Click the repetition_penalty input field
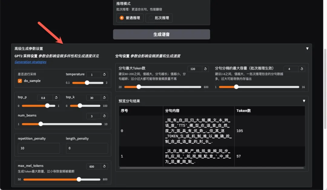 pyautogui.click(x=39, y=148)
